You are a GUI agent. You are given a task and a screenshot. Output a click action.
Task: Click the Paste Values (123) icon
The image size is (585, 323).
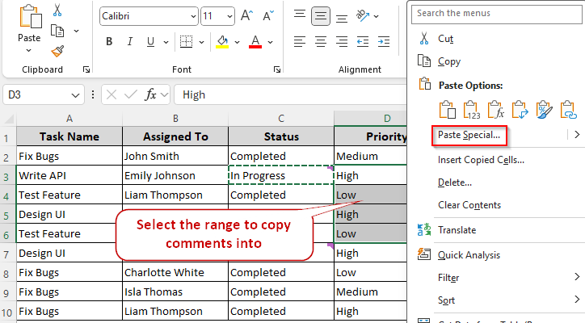point(472,110)
